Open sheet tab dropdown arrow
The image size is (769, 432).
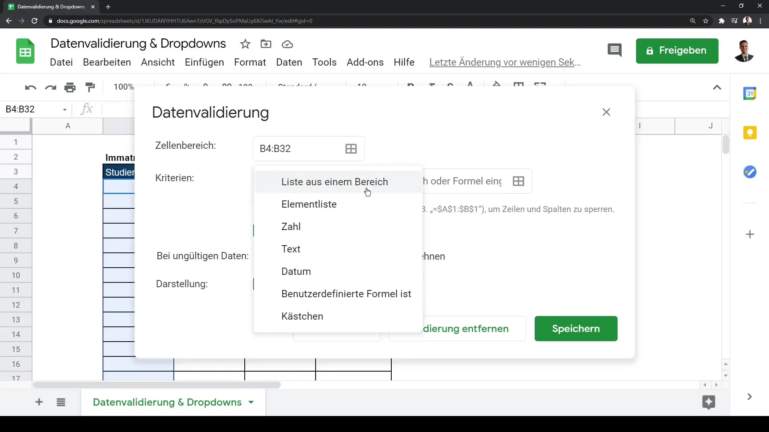pyautogui.click(x=251, y=402)
